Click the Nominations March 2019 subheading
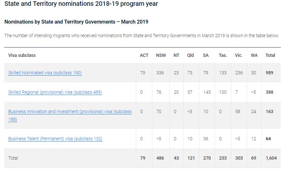284x169 pixels. point(76,22)
